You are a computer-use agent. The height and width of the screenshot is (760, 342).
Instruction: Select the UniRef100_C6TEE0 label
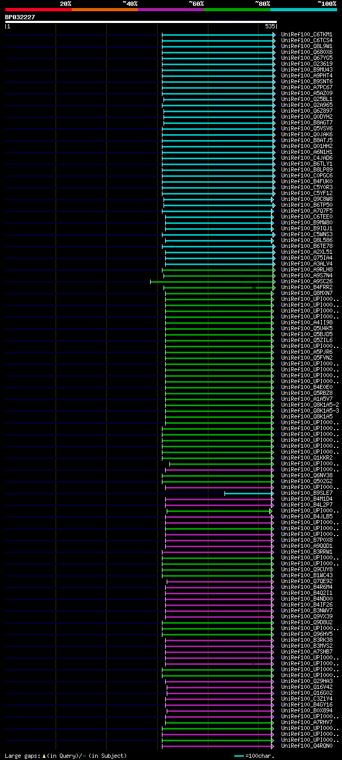point(307,216)
